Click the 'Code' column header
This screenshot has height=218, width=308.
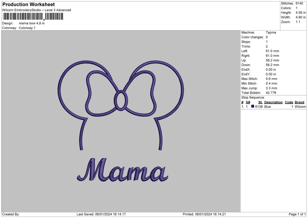(289, 102)
